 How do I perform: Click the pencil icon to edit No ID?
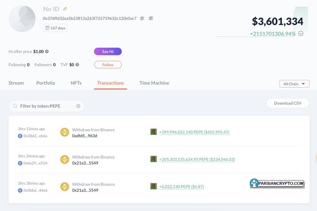65,9
